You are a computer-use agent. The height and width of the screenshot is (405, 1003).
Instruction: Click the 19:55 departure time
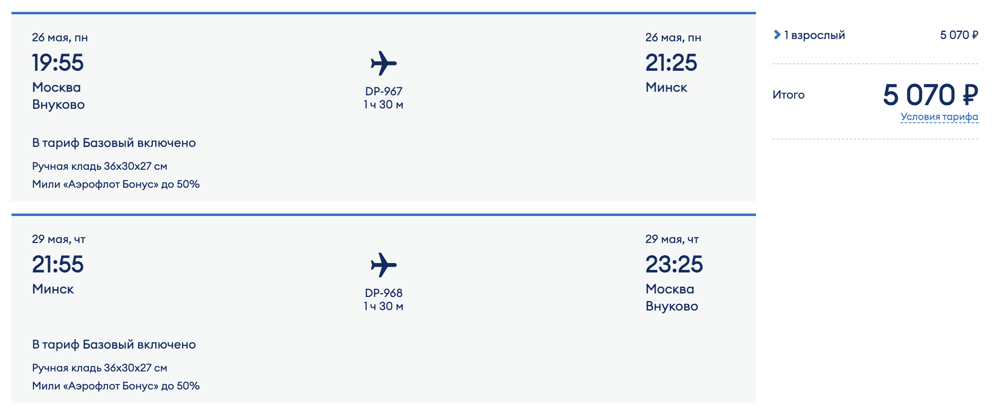point(58,63)
